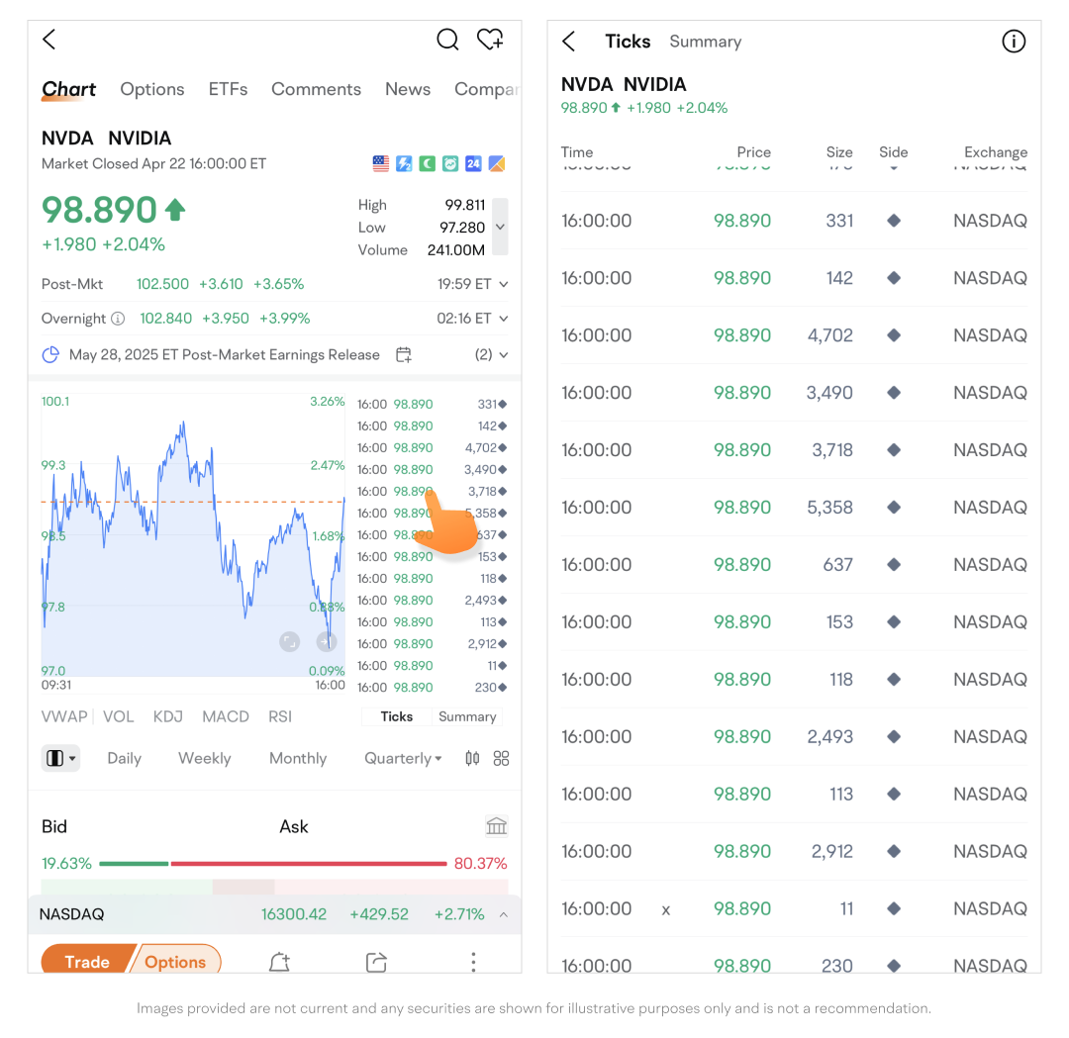This screenshot has height=1038, width=1069.
Task: Tap the share icon in bottom bar
Action: [x=376, y=962]
